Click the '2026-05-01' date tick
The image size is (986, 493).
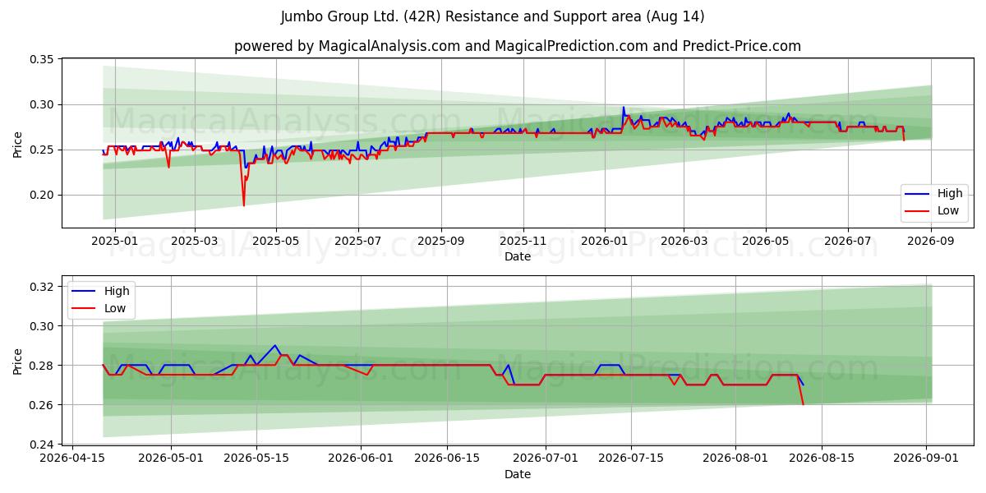click(171, 458)
